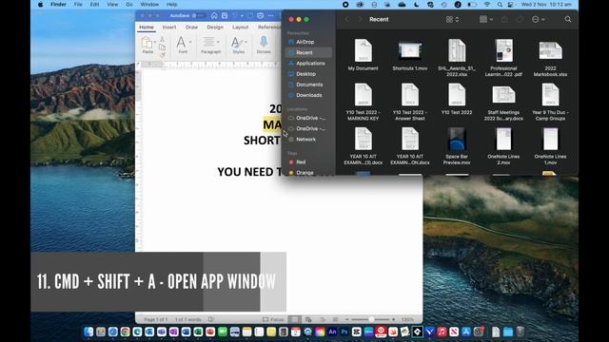Select Recent in Finder sidebar

click(x=308, y=52)
